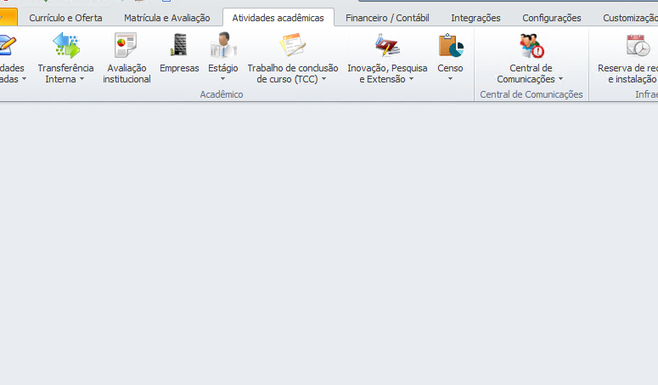Open the Empresas building icon
The width and height of the screenshot is (658, 385).
tap(179, 45)
